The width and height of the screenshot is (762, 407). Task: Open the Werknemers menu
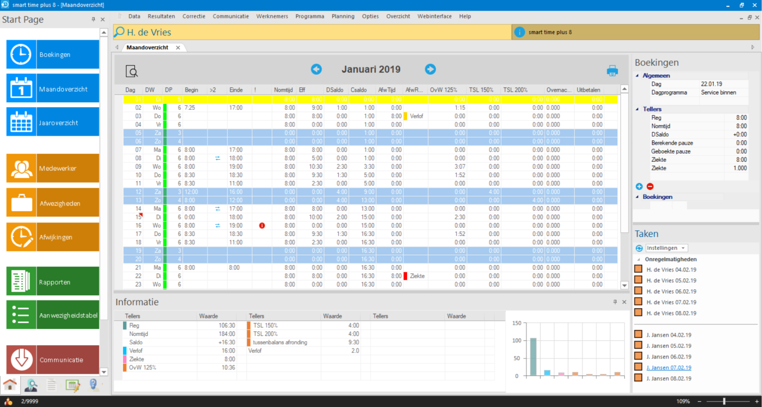pyautogui.click(x=272, y=16)
